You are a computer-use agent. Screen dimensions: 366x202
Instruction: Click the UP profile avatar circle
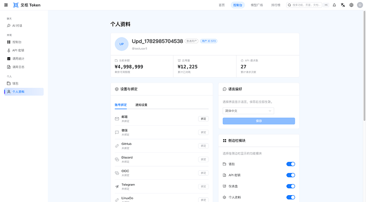pyautogui.click(x=121, y=44)
